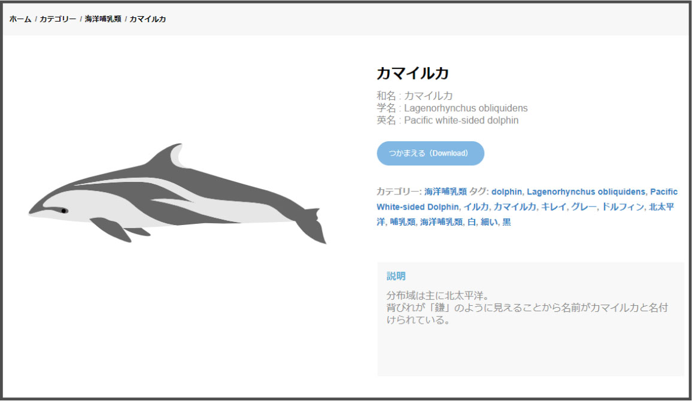Screen dimensions: 692x401
Task: Open カテゴリー breadcrumb link
Action: pos(58,19)
